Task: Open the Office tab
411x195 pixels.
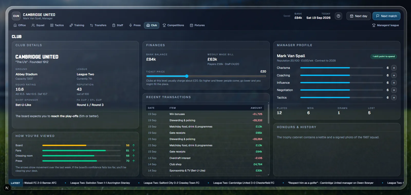Action: coord(20,25)
